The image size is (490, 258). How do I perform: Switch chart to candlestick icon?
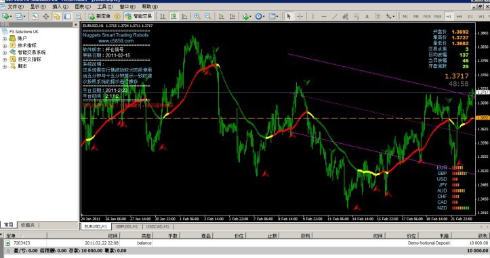pyautogui.click(x=173, y=16)
